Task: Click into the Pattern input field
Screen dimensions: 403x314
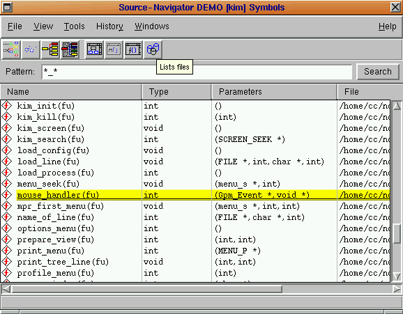Action: click(x=197, y=72)
